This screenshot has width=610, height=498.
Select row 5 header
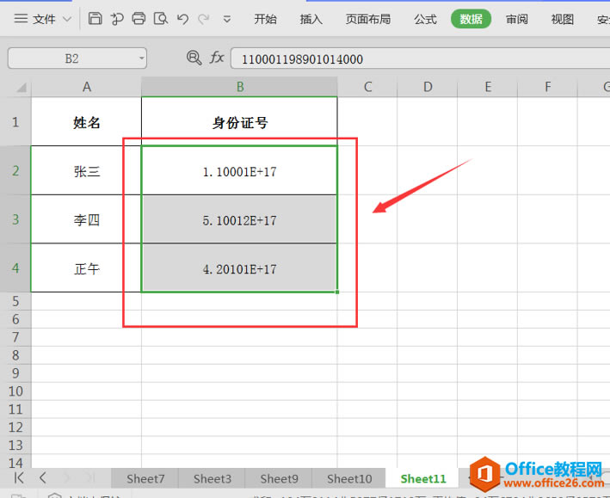tap(15, 301)
